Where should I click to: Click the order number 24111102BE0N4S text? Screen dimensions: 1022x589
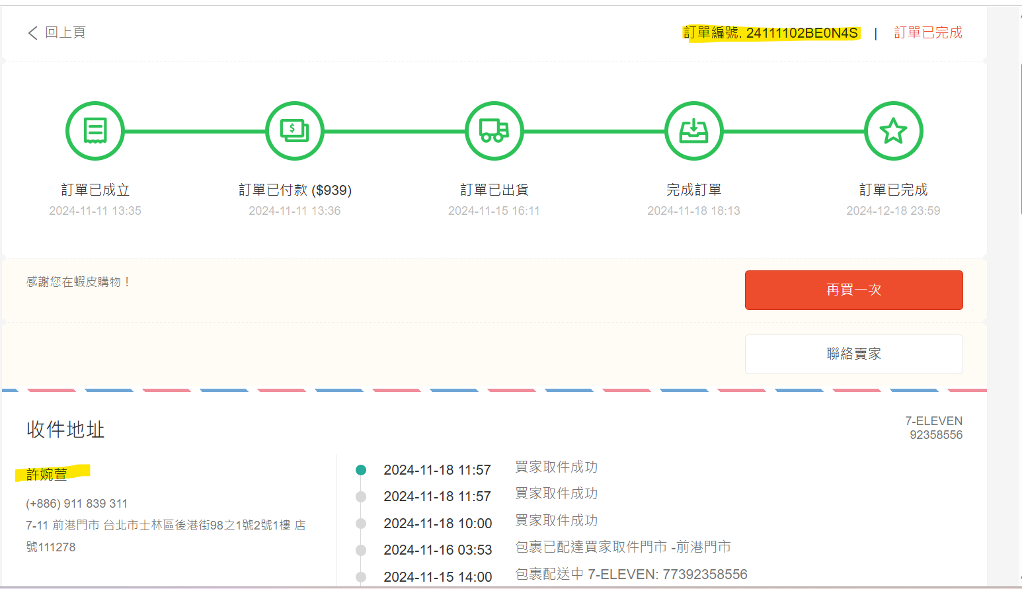click(801, 33)
